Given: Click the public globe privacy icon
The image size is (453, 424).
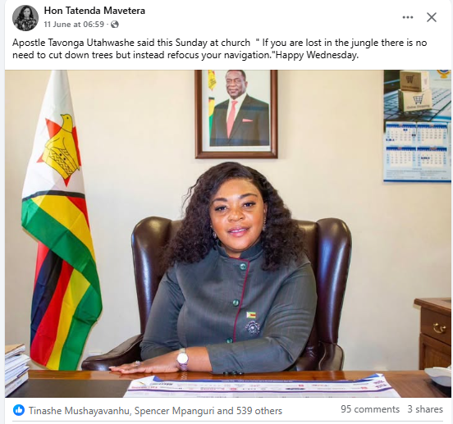Looking at the screenshot, I should coord(115,25).
